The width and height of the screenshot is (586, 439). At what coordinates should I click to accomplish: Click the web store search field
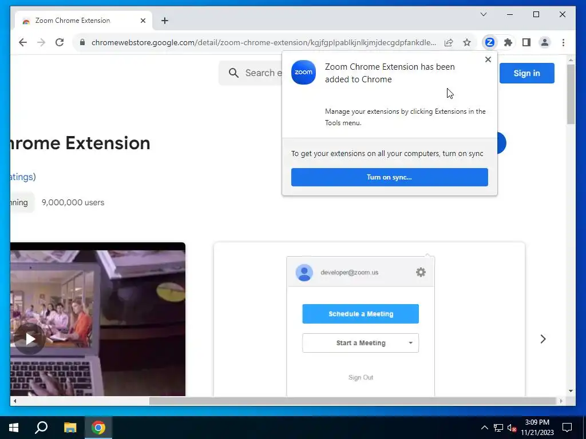click(x=251, y=73)
